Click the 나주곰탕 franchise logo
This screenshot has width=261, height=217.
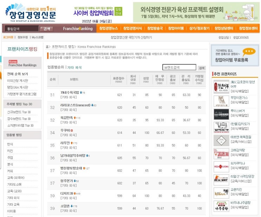click(221, 206)
